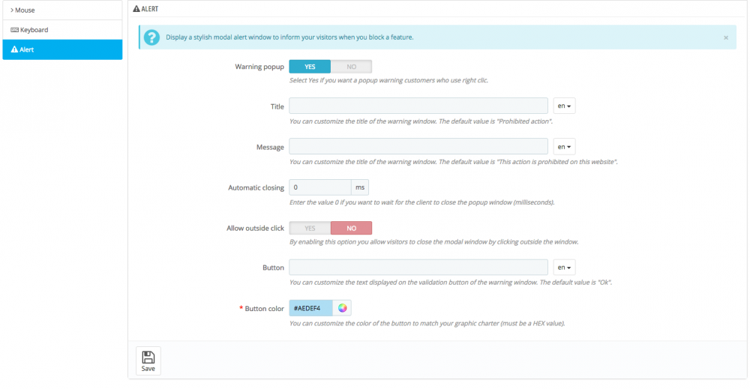Select the Alert tab in sidebar
Screen dimensions: 750x389
[x=62, y=49]
